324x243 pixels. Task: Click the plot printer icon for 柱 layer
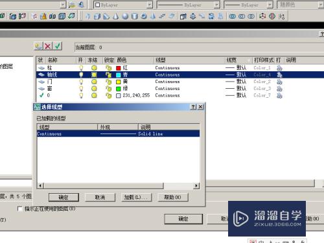(279, 68)
